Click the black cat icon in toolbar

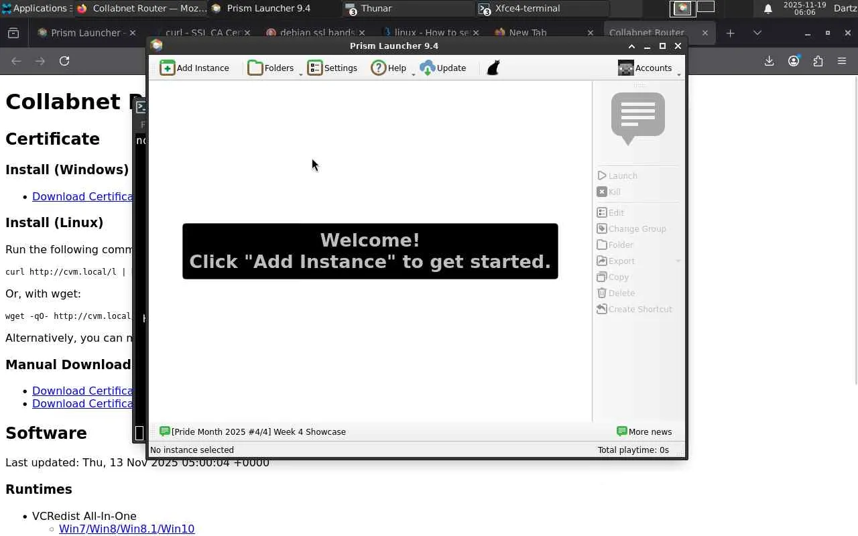tap(493, 68)
